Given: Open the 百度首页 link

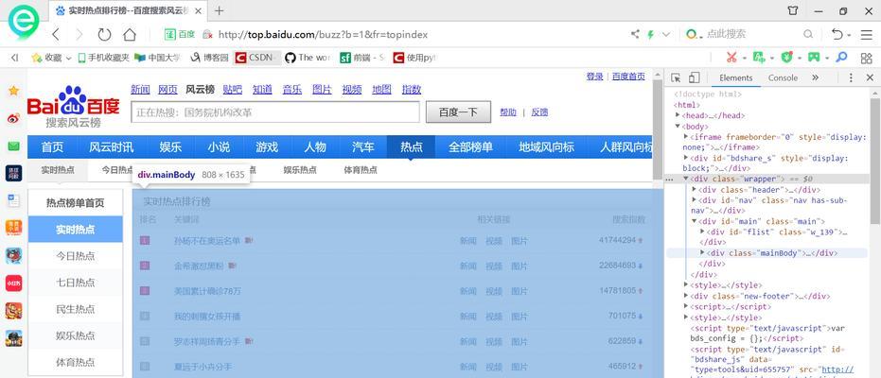Looking at the screenshot, I should (628, 77).
